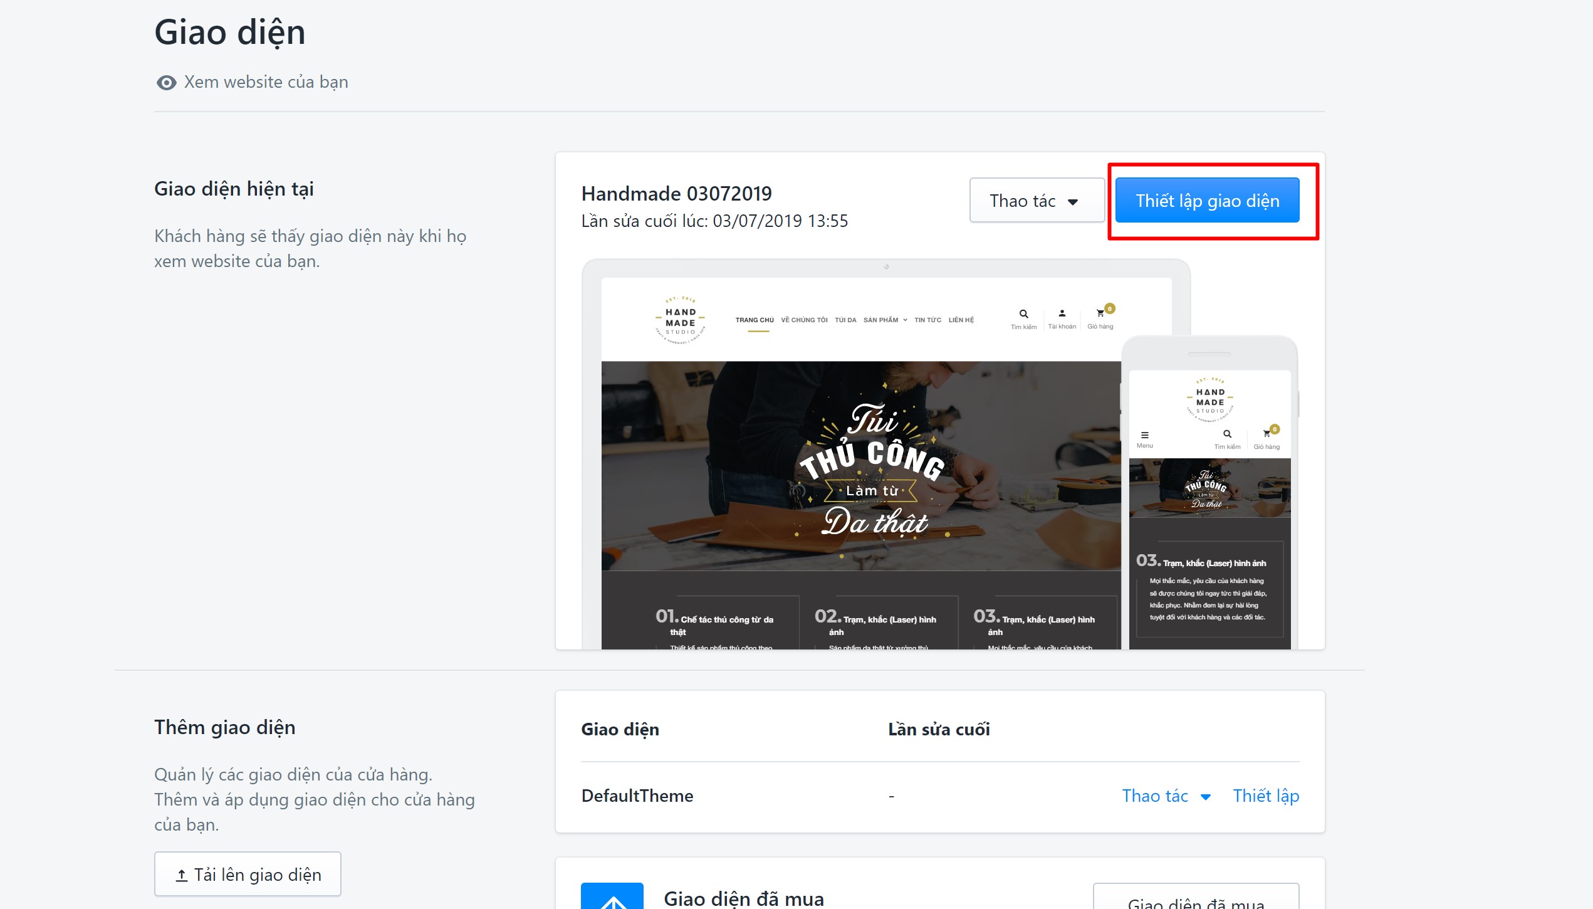Click the search icon in mobile preview
This screenshot has height=909, width=1593.
point(1227,434)
